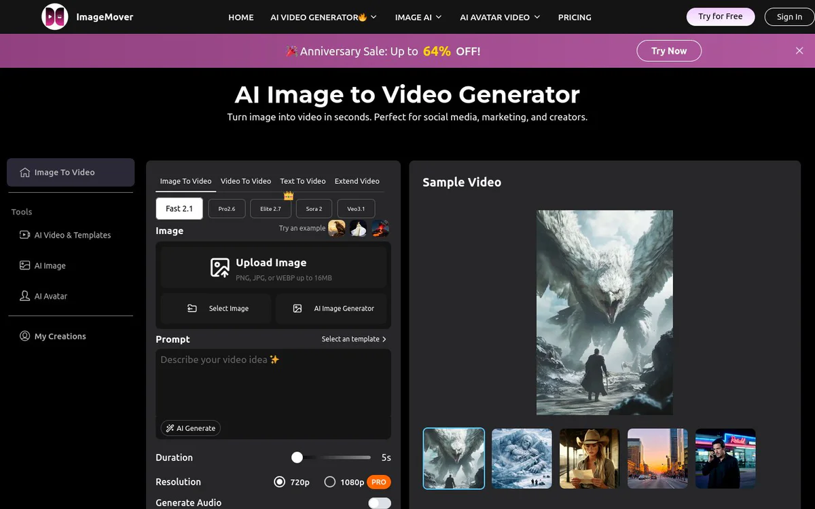Choose Sora 2 model

[x=314, y=208]
